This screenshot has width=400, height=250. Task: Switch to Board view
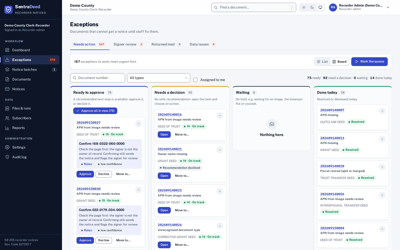[339, 61]
